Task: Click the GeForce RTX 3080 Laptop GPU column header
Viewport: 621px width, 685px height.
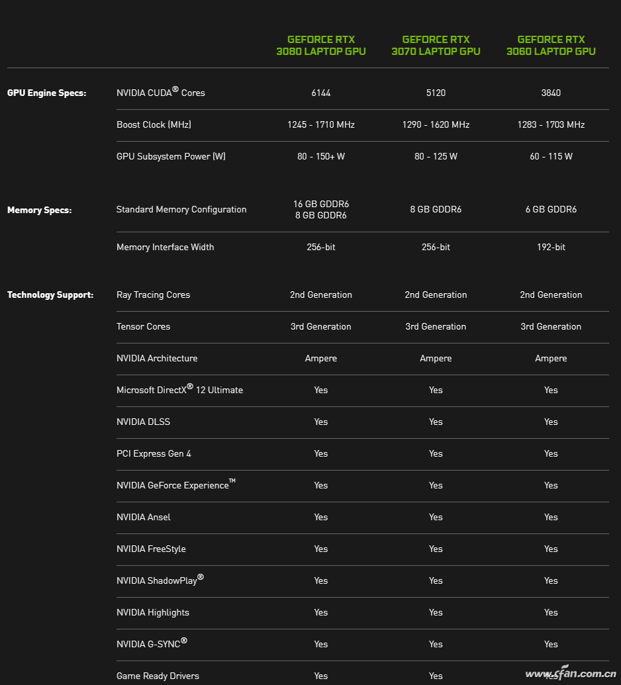Action: pos(321,46)
